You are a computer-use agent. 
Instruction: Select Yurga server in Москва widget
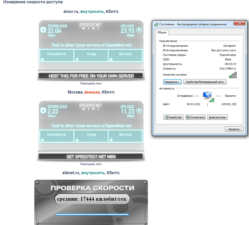91,136
